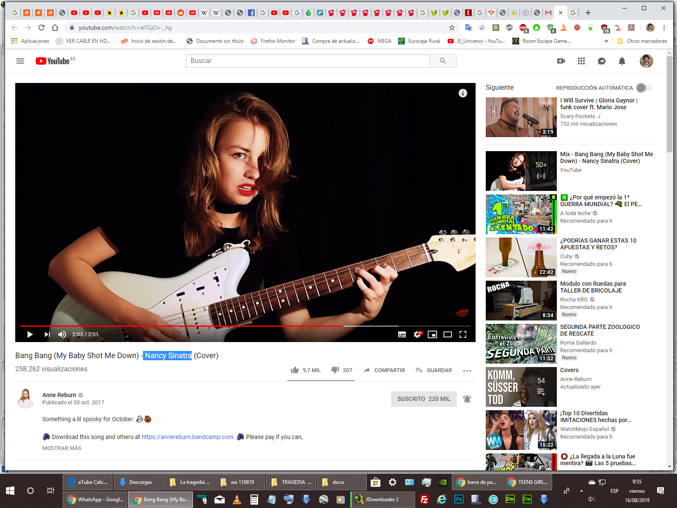Expand hidden bookmarks chevron
677x508 pixels.
pos(606,41)
